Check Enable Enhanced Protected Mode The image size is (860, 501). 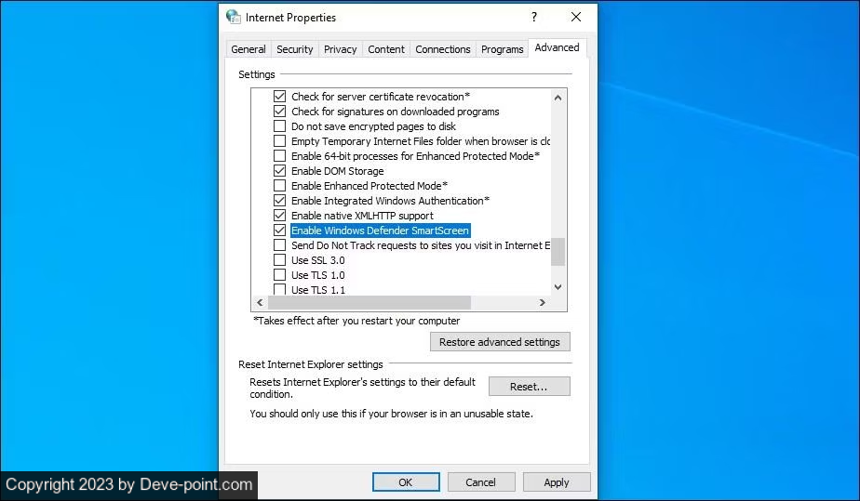280,186
